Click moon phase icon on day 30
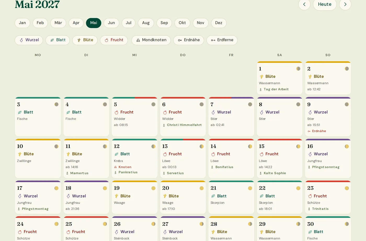 tap(347, 224)
